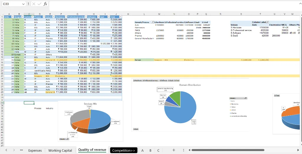Screen dimensions: 302x154
Task: Switch to the Expenses sheet tab
Action: pos(35,150)
